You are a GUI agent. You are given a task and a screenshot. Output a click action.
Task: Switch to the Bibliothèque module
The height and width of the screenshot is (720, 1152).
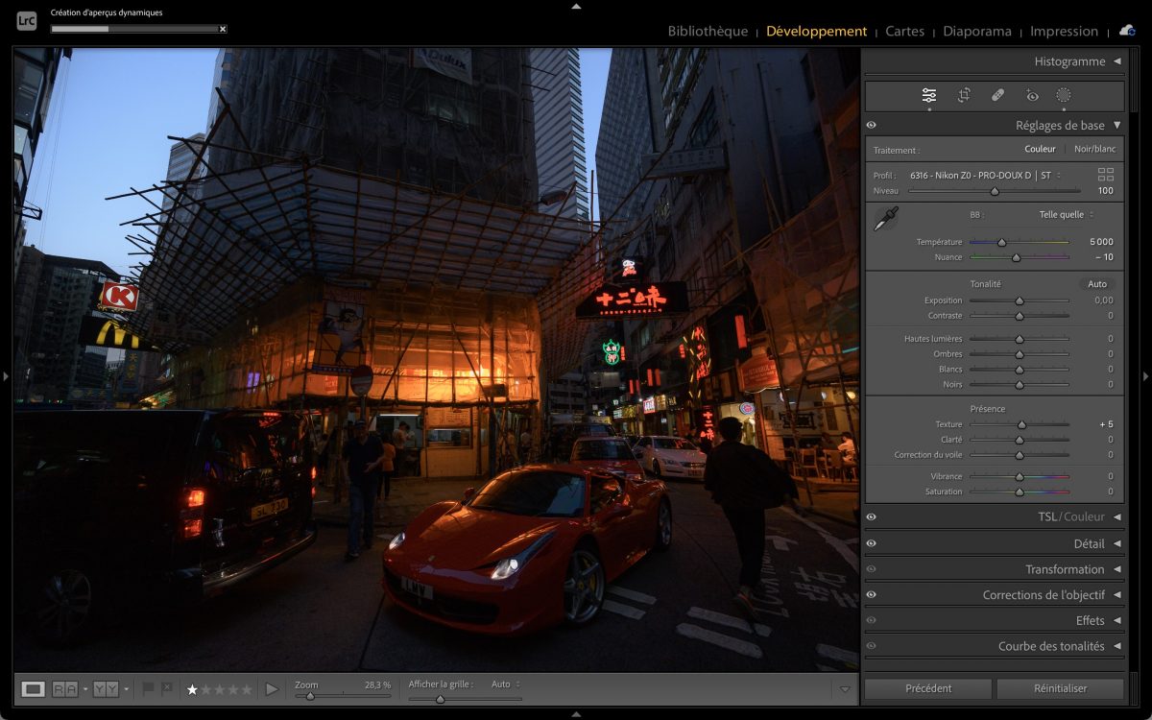pyautogui.click(x=708, y=31)
